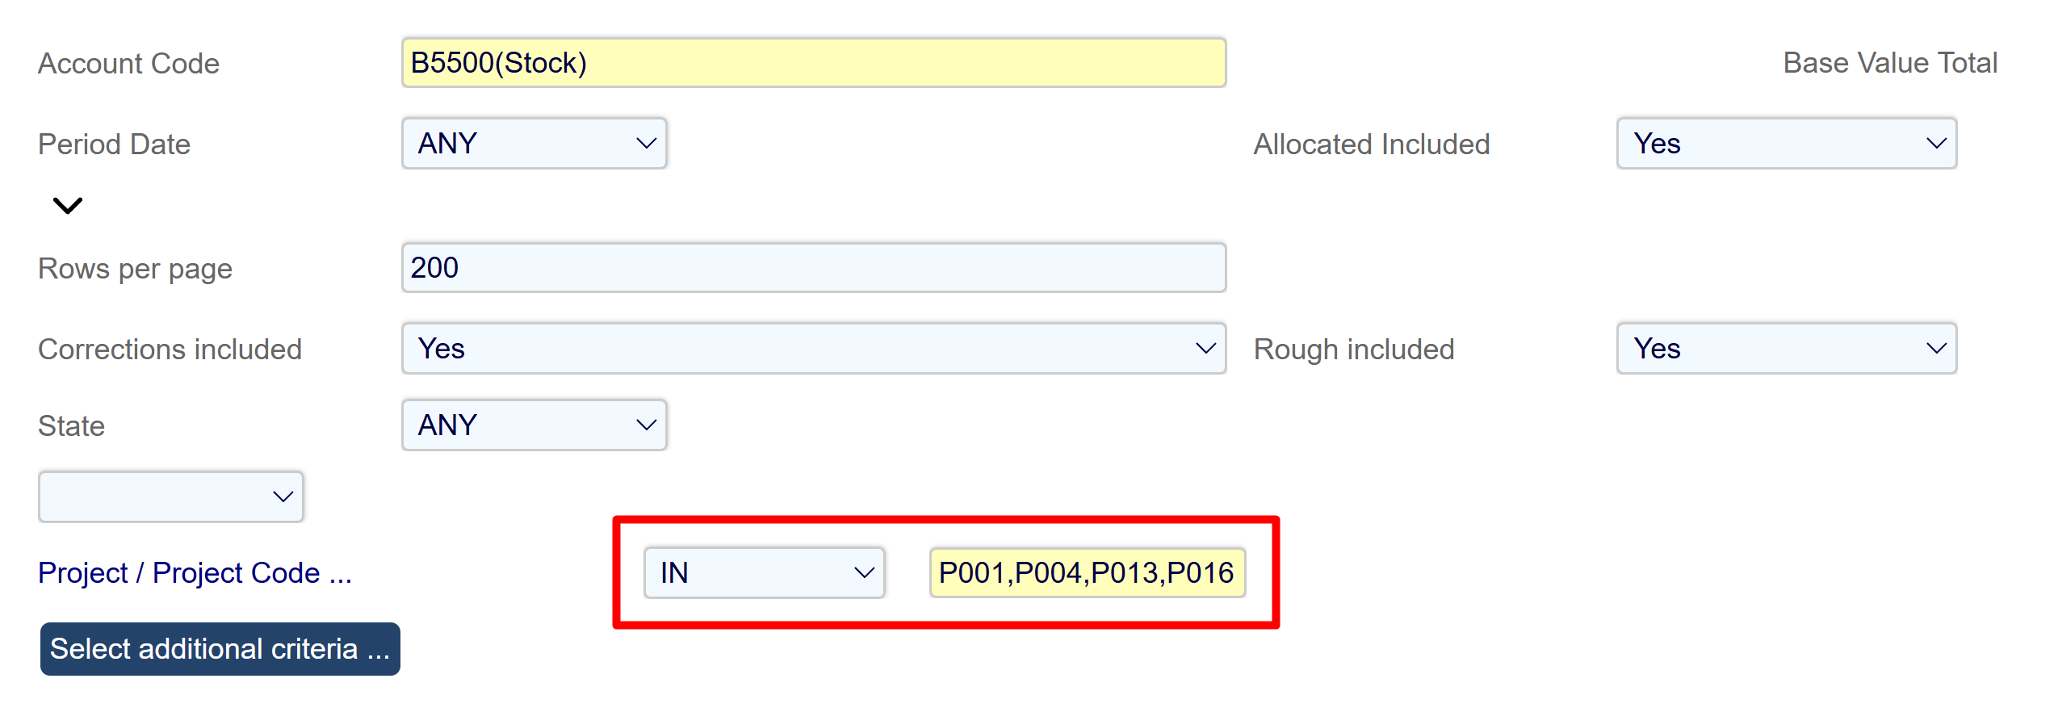Click the Account Code input field
2058x712 pixels.
813,63
